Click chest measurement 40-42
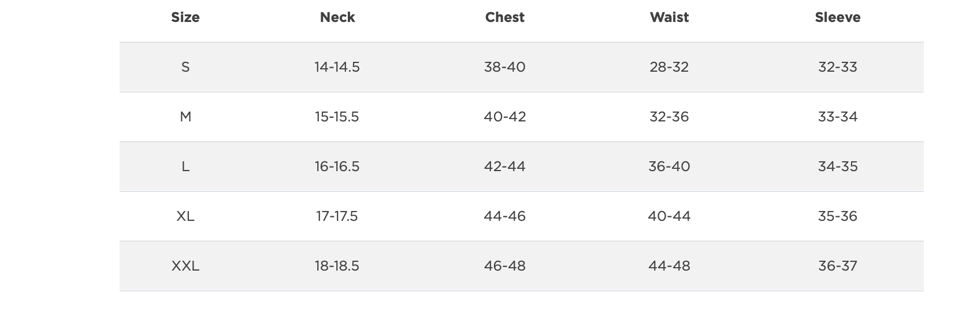Screen dimensions: 966x318 pos(505,117)
